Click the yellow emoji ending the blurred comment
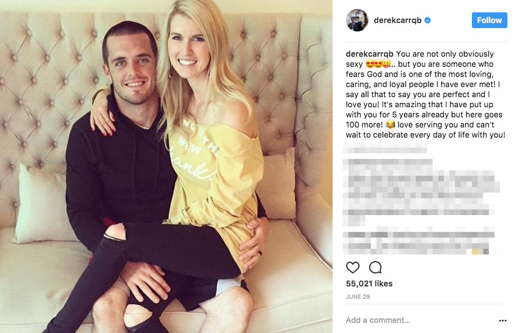The height and width of the screenshot is (333, 518). click(475, 252)
